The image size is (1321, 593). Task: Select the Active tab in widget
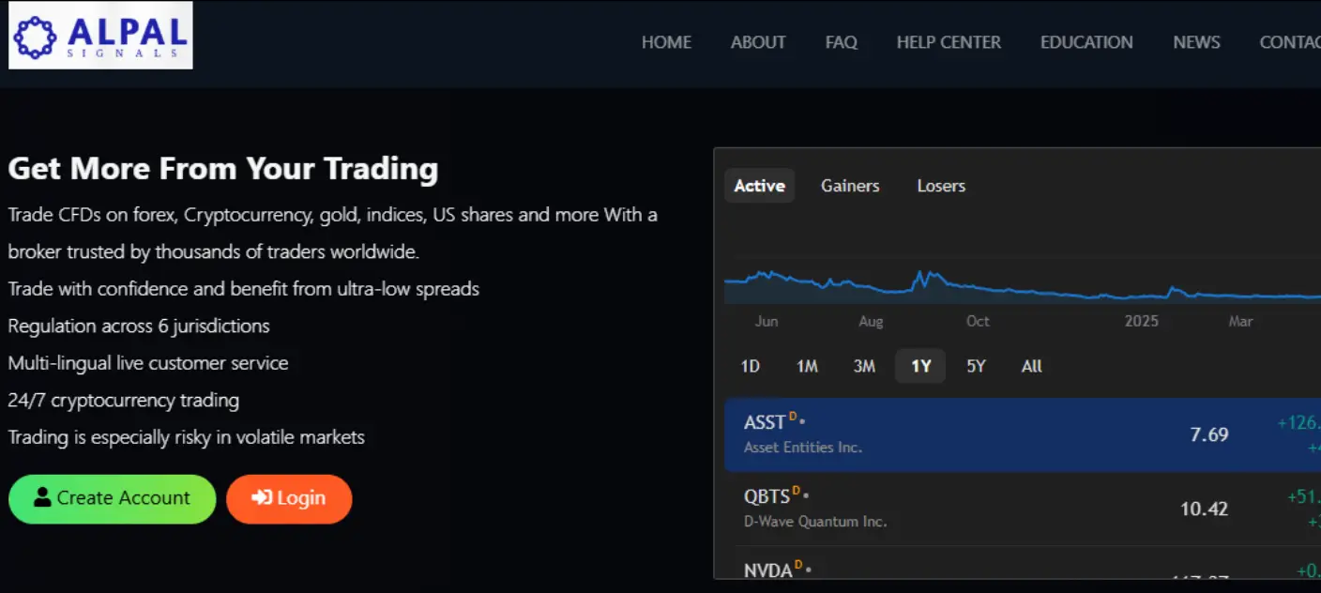[759, 186]
